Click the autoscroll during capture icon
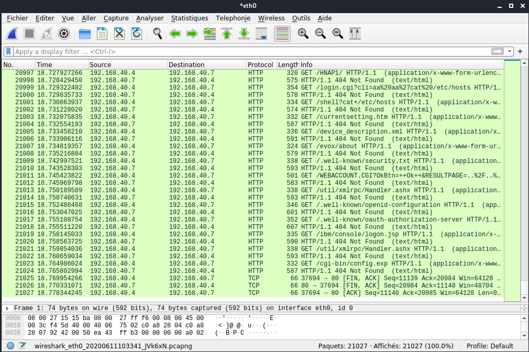 coord(260,35)
